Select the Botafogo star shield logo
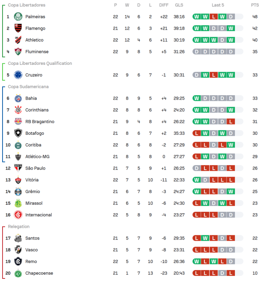Screen dimensions: 263x281 tap(18, 133)
